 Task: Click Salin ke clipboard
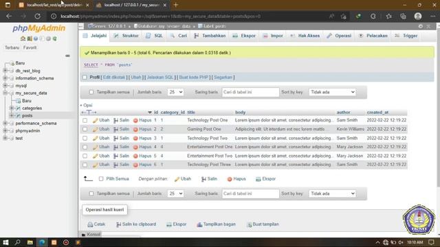(x=136, y=224)
